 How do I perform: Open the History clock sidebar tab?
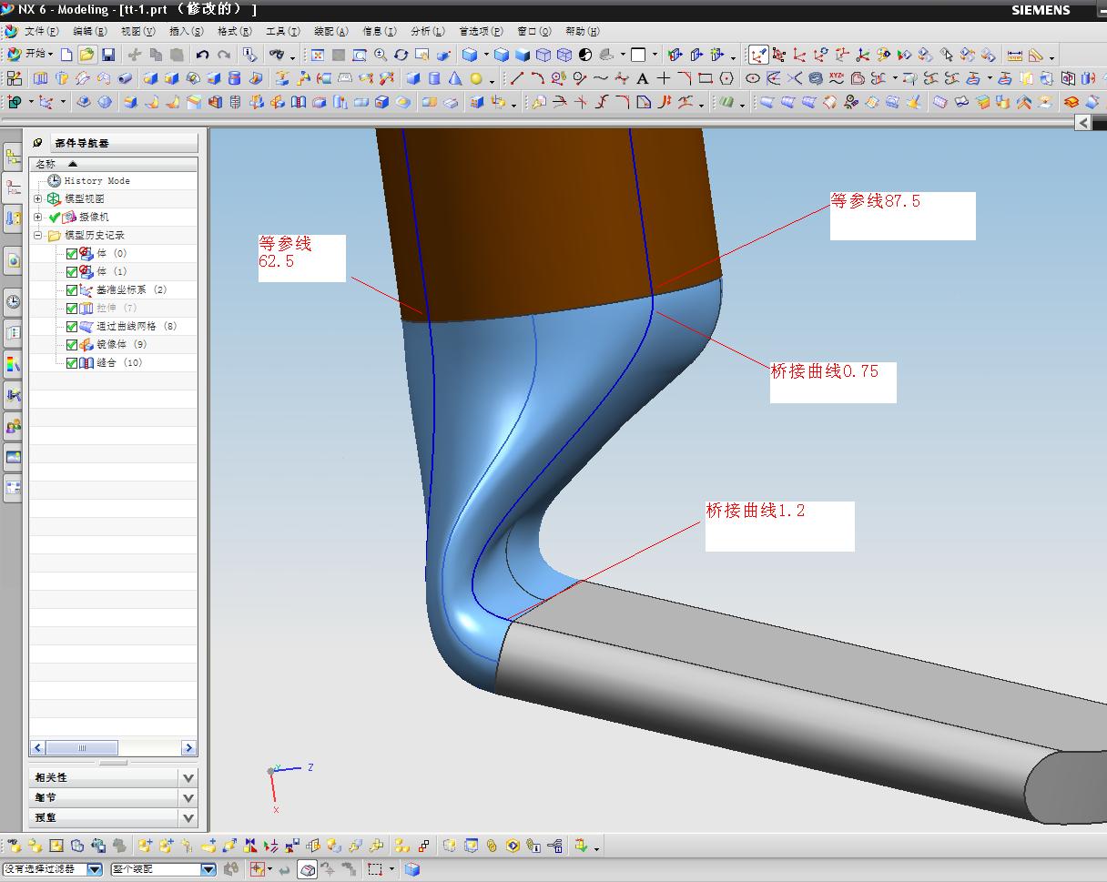coord(13,302)
